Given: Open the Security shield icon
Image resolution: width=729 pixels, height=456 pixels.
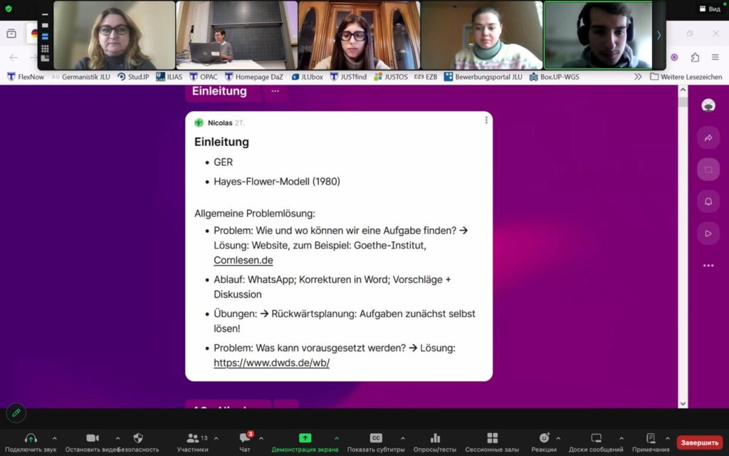Looking at the screenshot, I should click(138, 438).
